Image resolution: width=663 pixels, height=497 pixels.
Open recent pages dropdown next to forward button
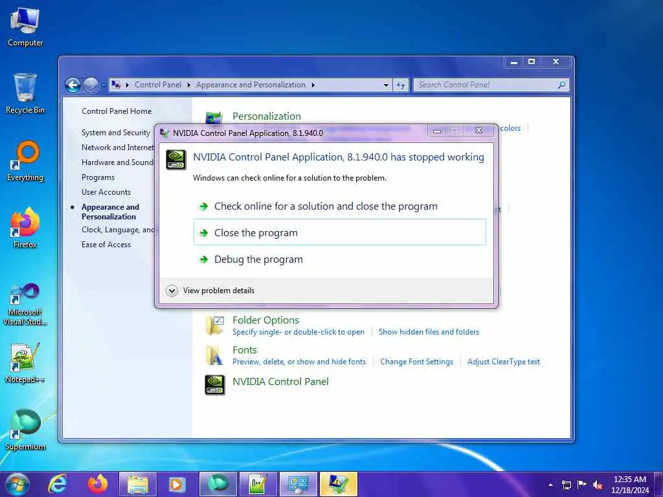click(x=103, y=85)
